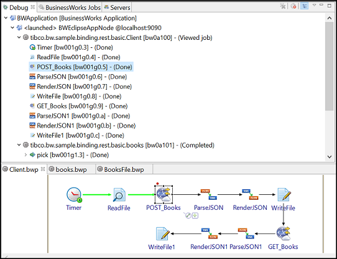Select the POST_Books activity in the diagram
Image resolution: width=337 pixels, height=259 pixels.
[x=164, y=194]
